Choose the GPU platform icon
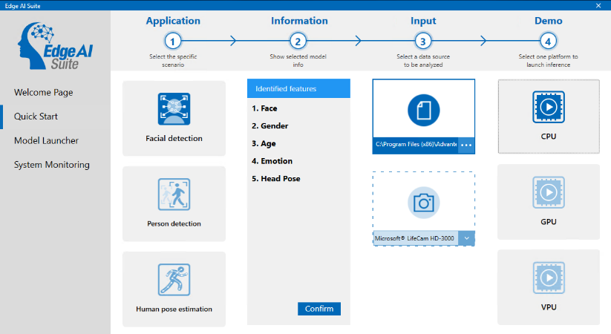 tap(548, 192)
